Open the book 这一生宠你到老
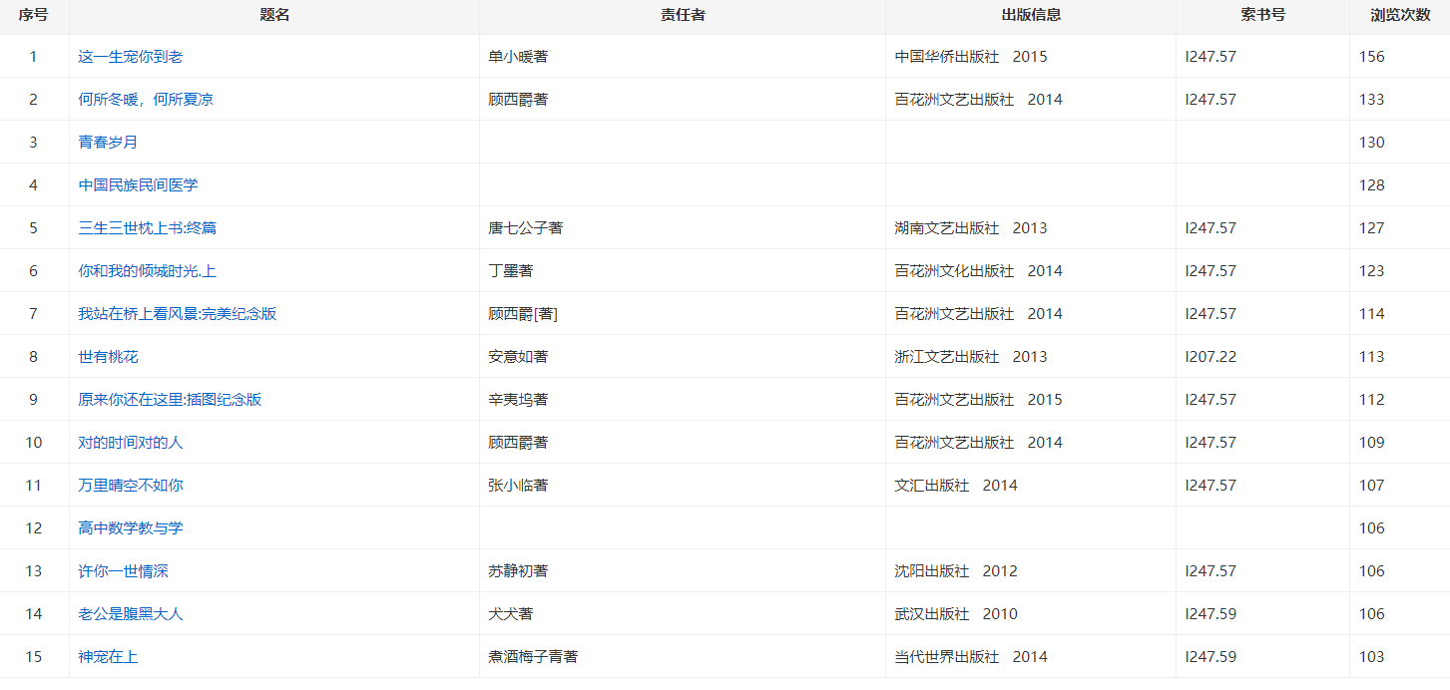 point(131,57)
